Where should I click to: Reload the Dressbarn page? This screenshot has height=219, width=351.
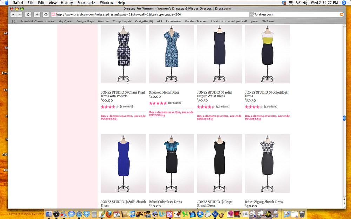[x=28, y=14]
